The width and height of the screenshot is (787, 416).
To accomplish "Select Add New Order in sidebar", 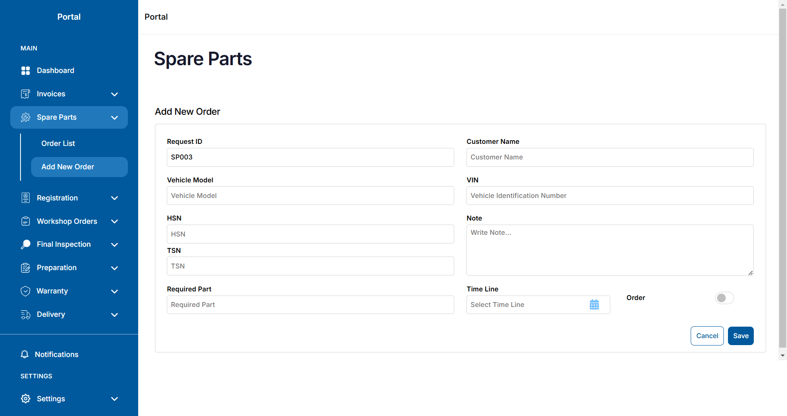I will tap(80, 167).
